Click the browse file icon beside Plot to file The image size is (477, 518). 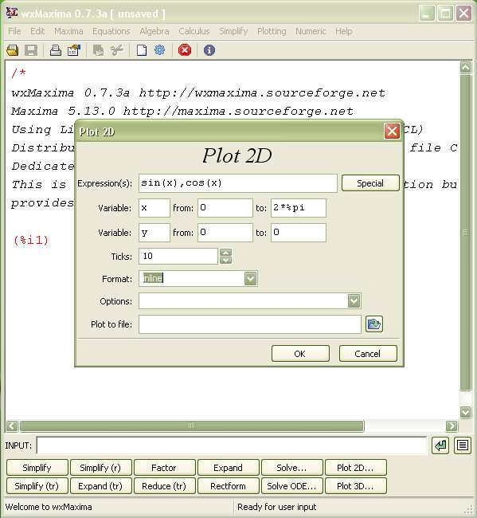coord(374,324)
